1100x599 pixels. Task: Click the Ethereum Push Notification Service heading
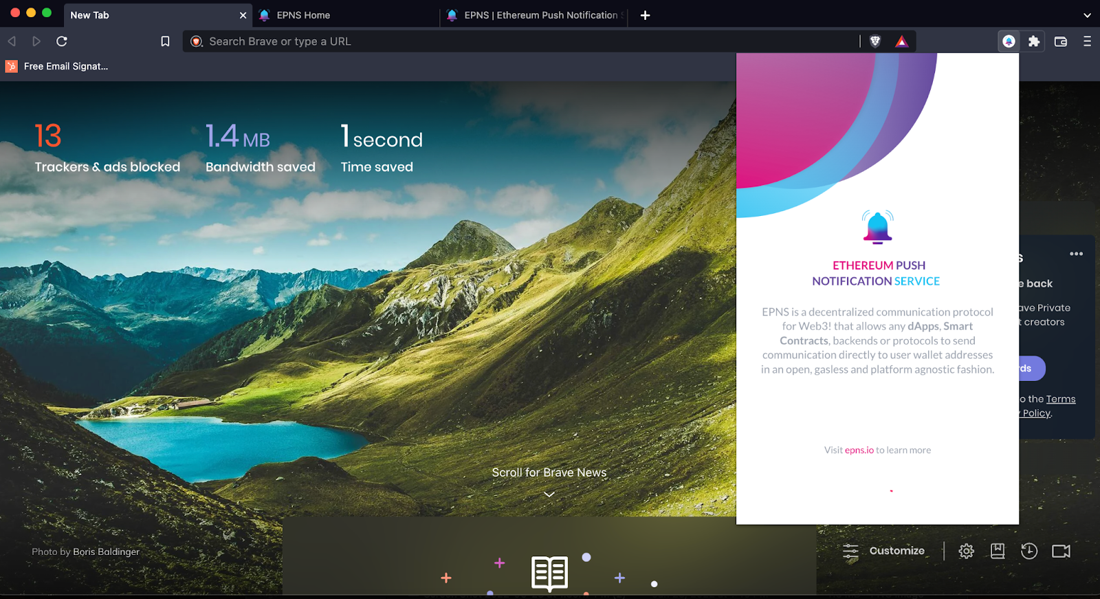click(877, 273)
